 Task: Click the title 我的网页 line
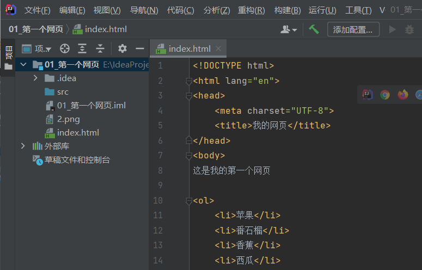click(272, 125)
